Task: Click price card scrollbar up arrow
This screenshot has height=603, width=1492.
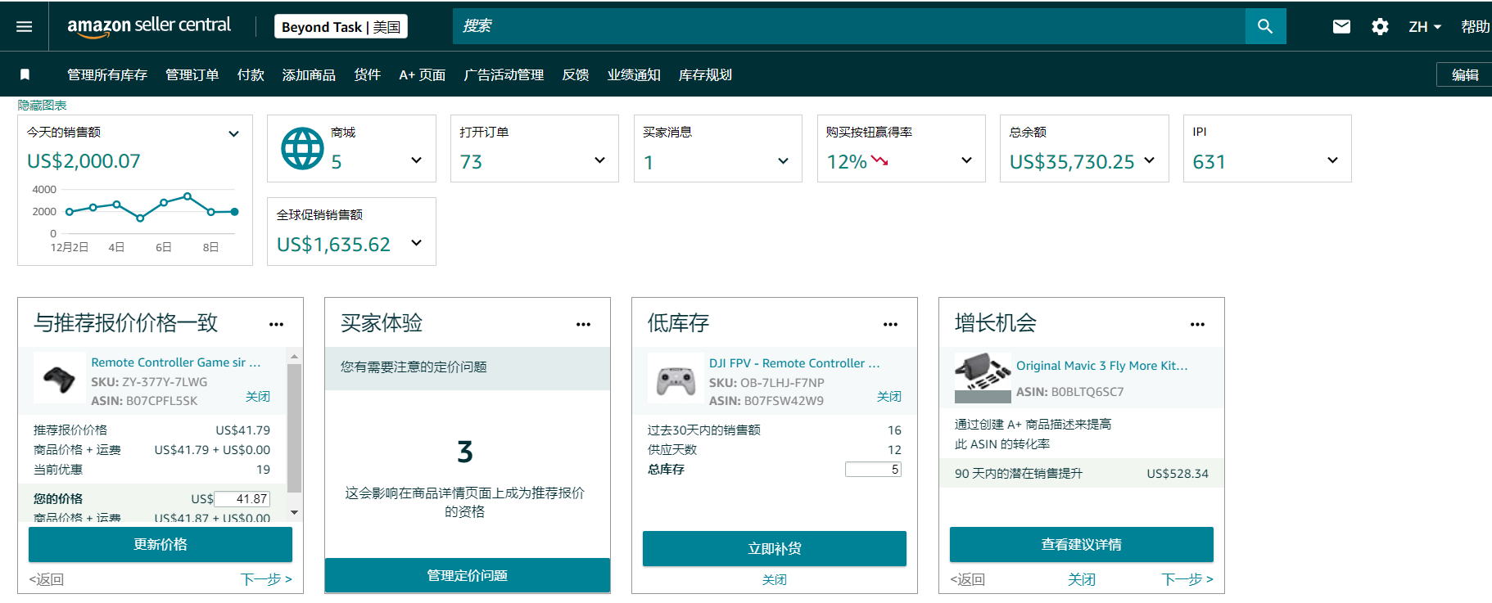Action: click(295, 357)
